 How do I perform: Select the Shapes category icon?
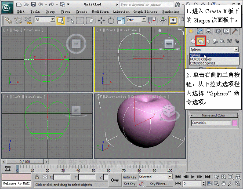click(x=200, y=41)
